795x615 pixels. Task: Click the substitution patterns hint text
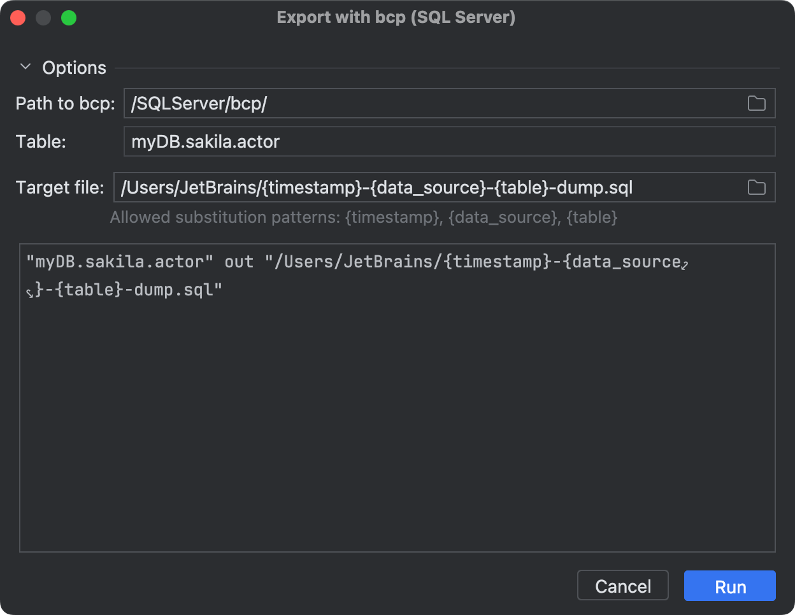(x=364, y=217)
